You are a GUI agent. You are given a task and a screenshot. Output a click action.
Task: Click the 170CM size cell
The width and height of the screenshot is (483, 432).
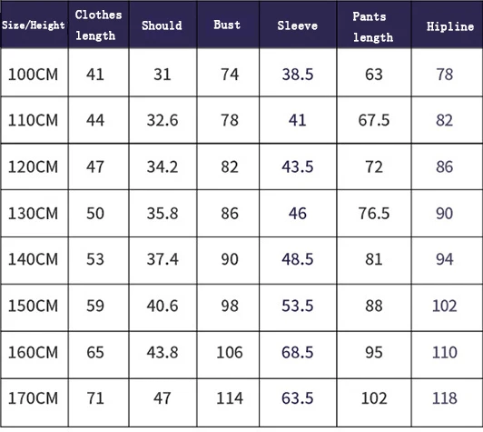point(33,398)
